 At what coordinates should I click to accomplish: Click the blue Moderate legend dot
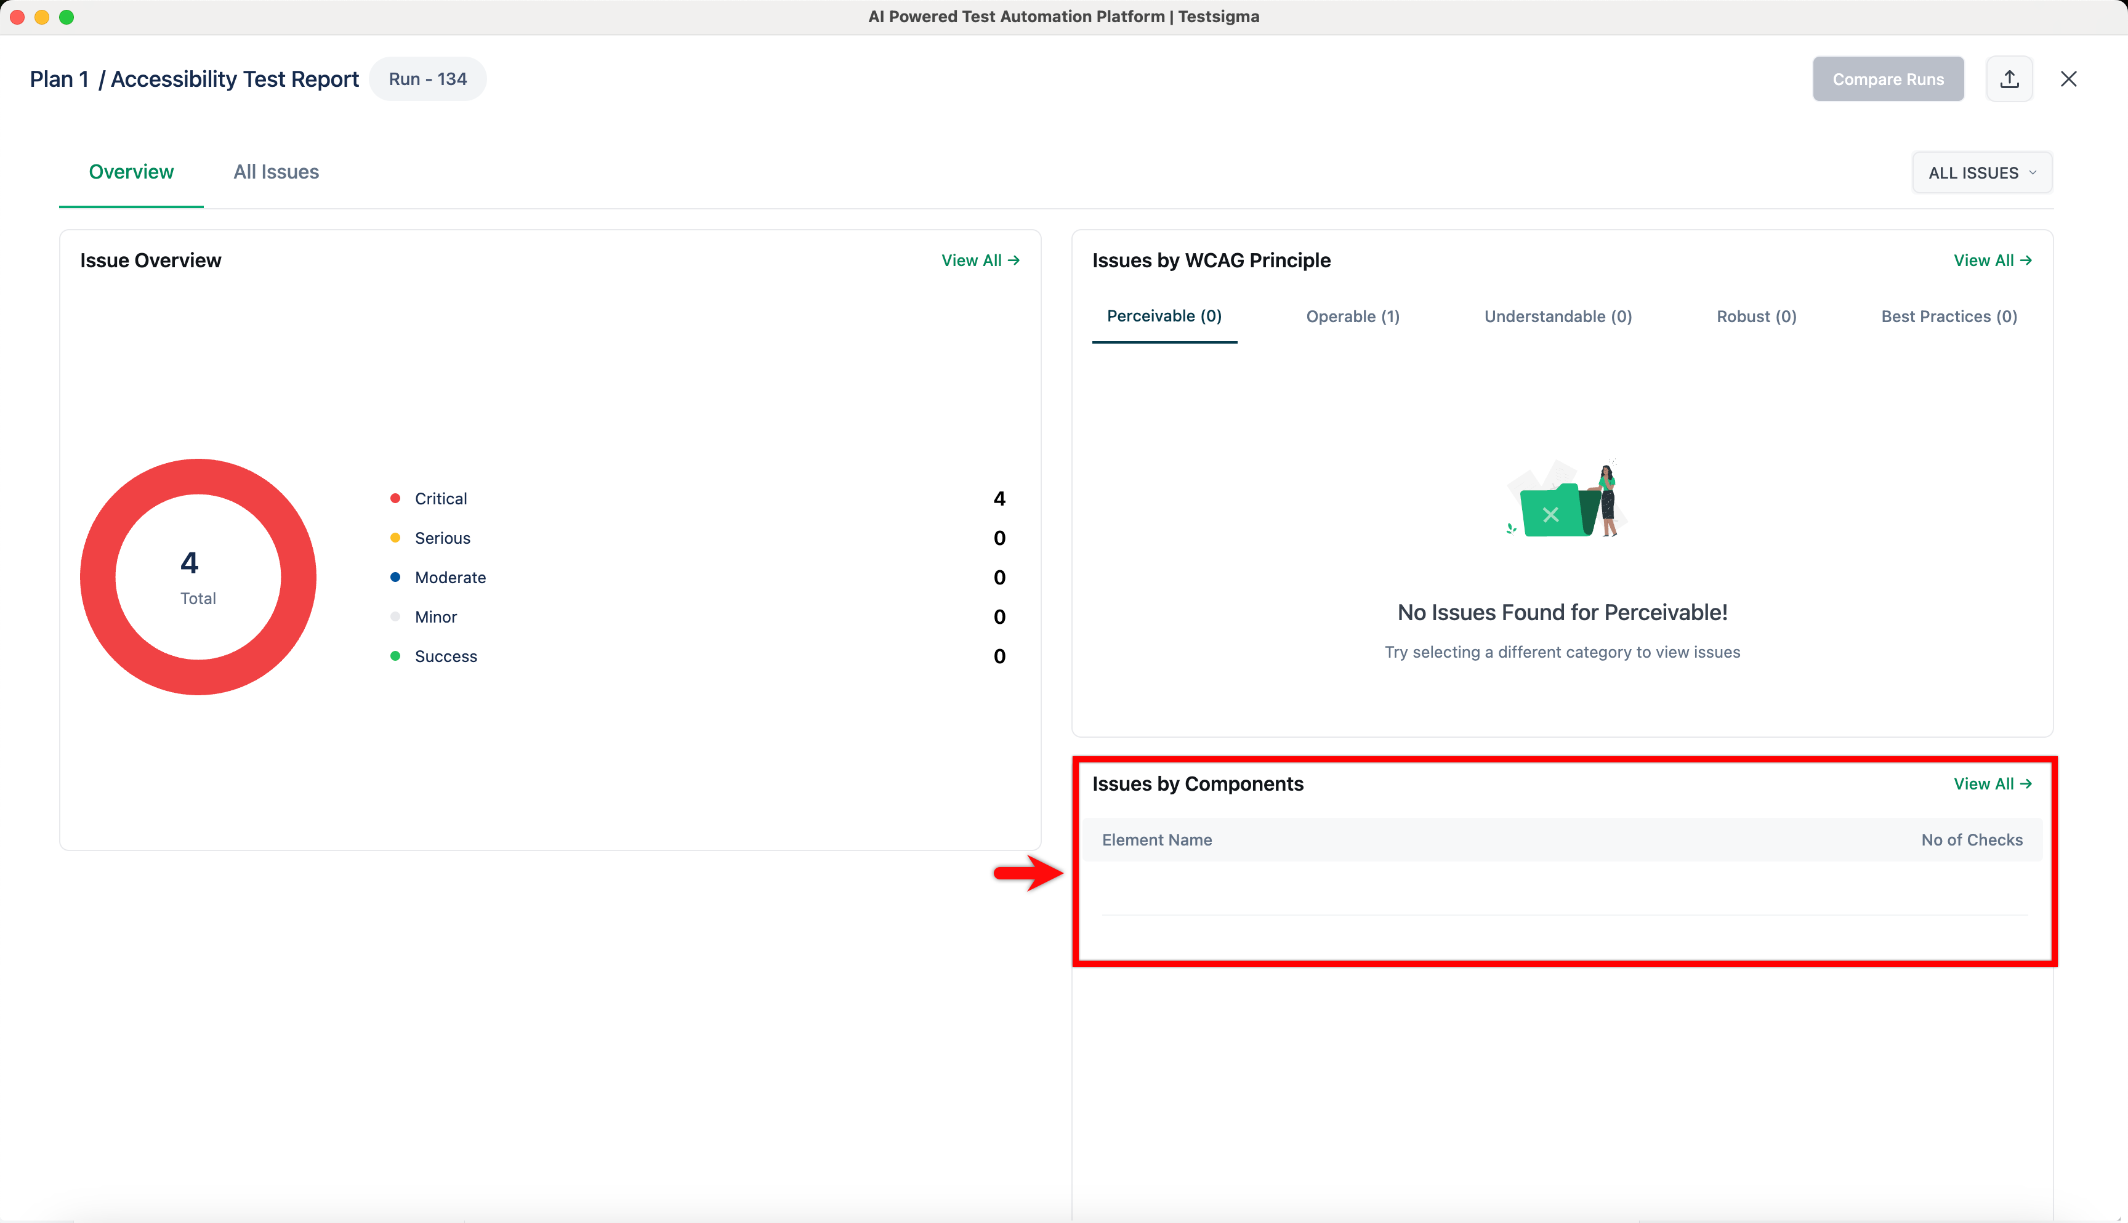pos(395,577)
